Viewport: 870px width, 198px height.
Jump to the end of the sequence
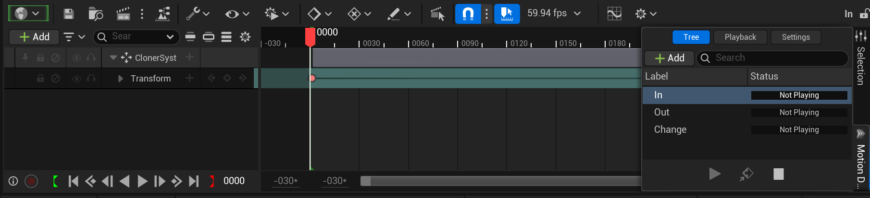coord(194,181)
